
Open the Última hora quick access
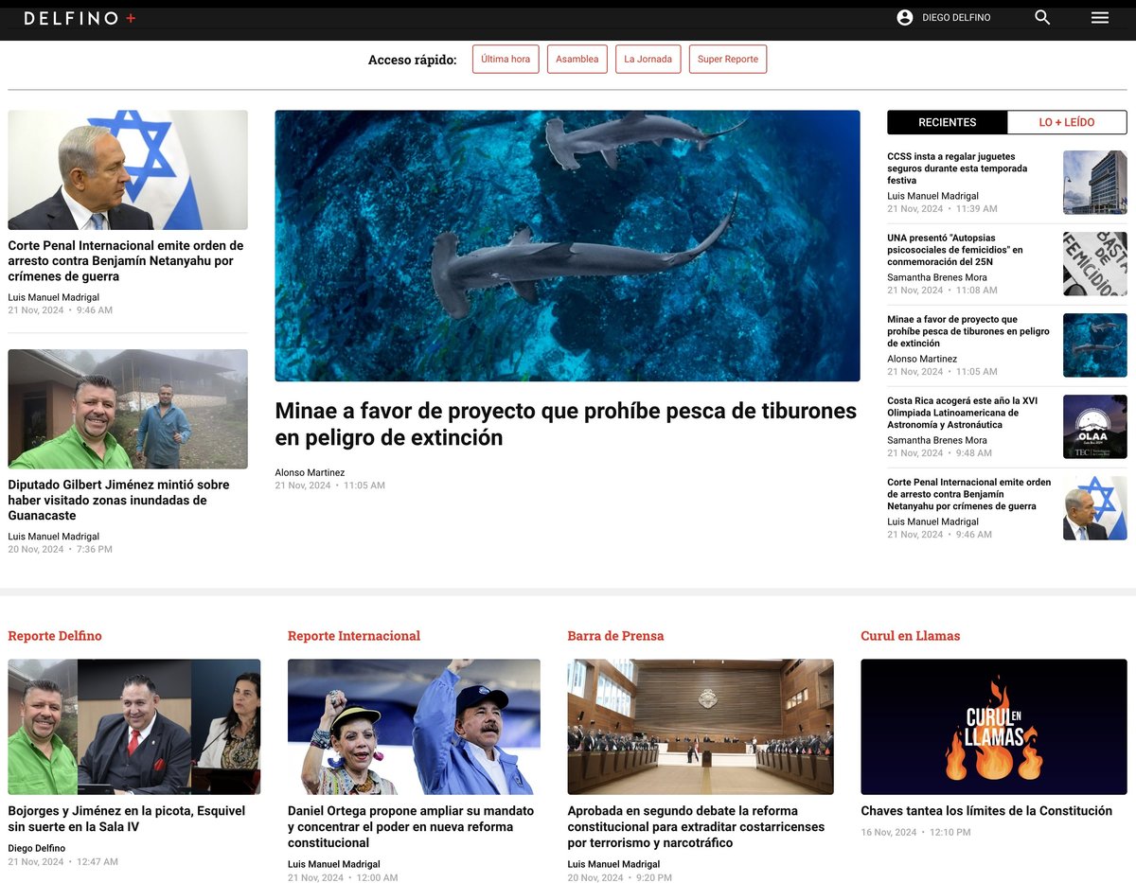pyautogui.click(x=506, y=59)
